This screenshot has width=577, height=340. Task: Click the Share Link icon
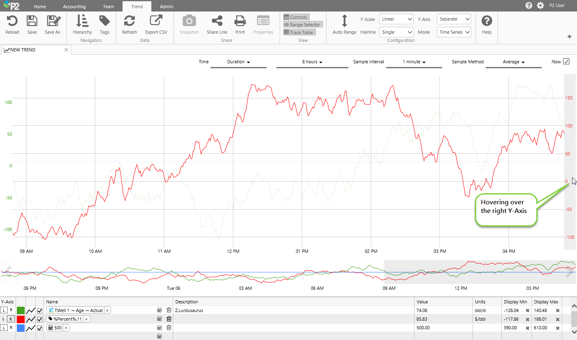[217, 21]
